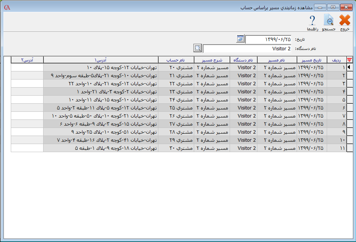Image resolution: width=356 pixels, height=242 pixels.
Task: Open the calendar picker beside the date field
Action: coord(240,39)
